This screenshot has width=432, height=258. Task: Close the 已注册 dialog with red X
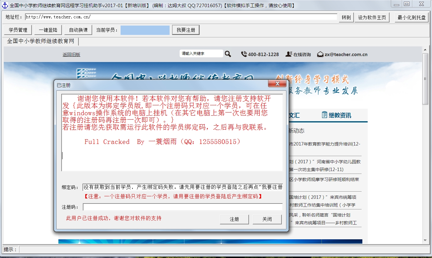(x=277, y=84)
